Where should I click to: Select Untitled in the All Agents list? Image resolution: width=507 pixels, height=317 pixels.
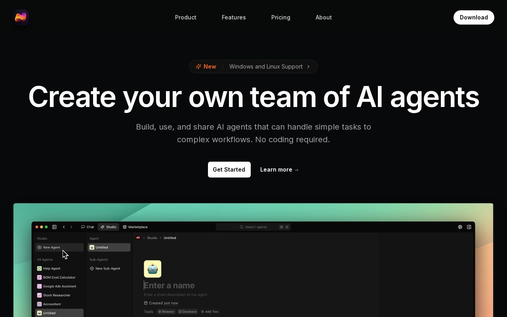pyautogui.click(x=59, y=313)
